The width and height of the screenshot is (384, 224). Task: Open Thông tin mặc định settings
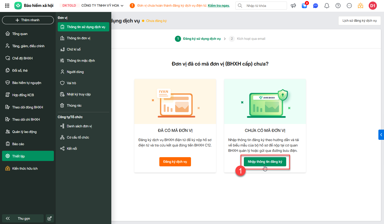click(83, 61)
